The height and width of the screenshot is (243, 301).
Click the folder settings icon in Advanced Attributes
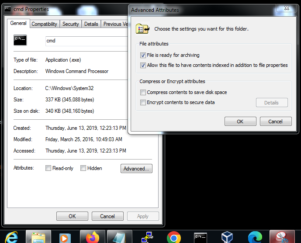tap(142, 29)
